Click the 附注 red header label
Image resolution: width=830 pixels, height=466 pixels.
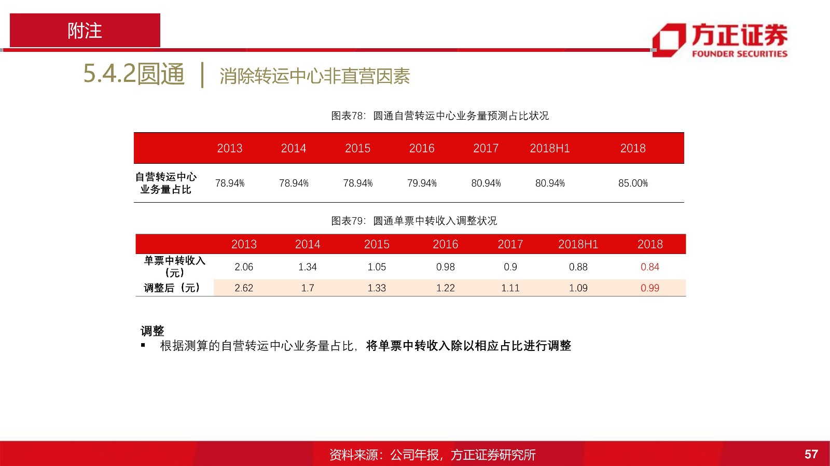coord(85,31)
